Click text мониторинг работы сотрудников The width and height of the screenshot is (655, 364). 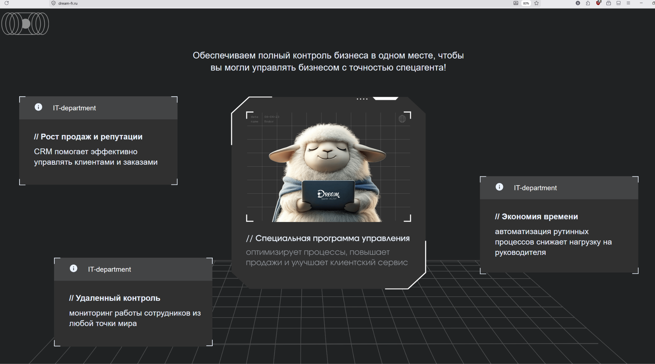click(135, 318)
